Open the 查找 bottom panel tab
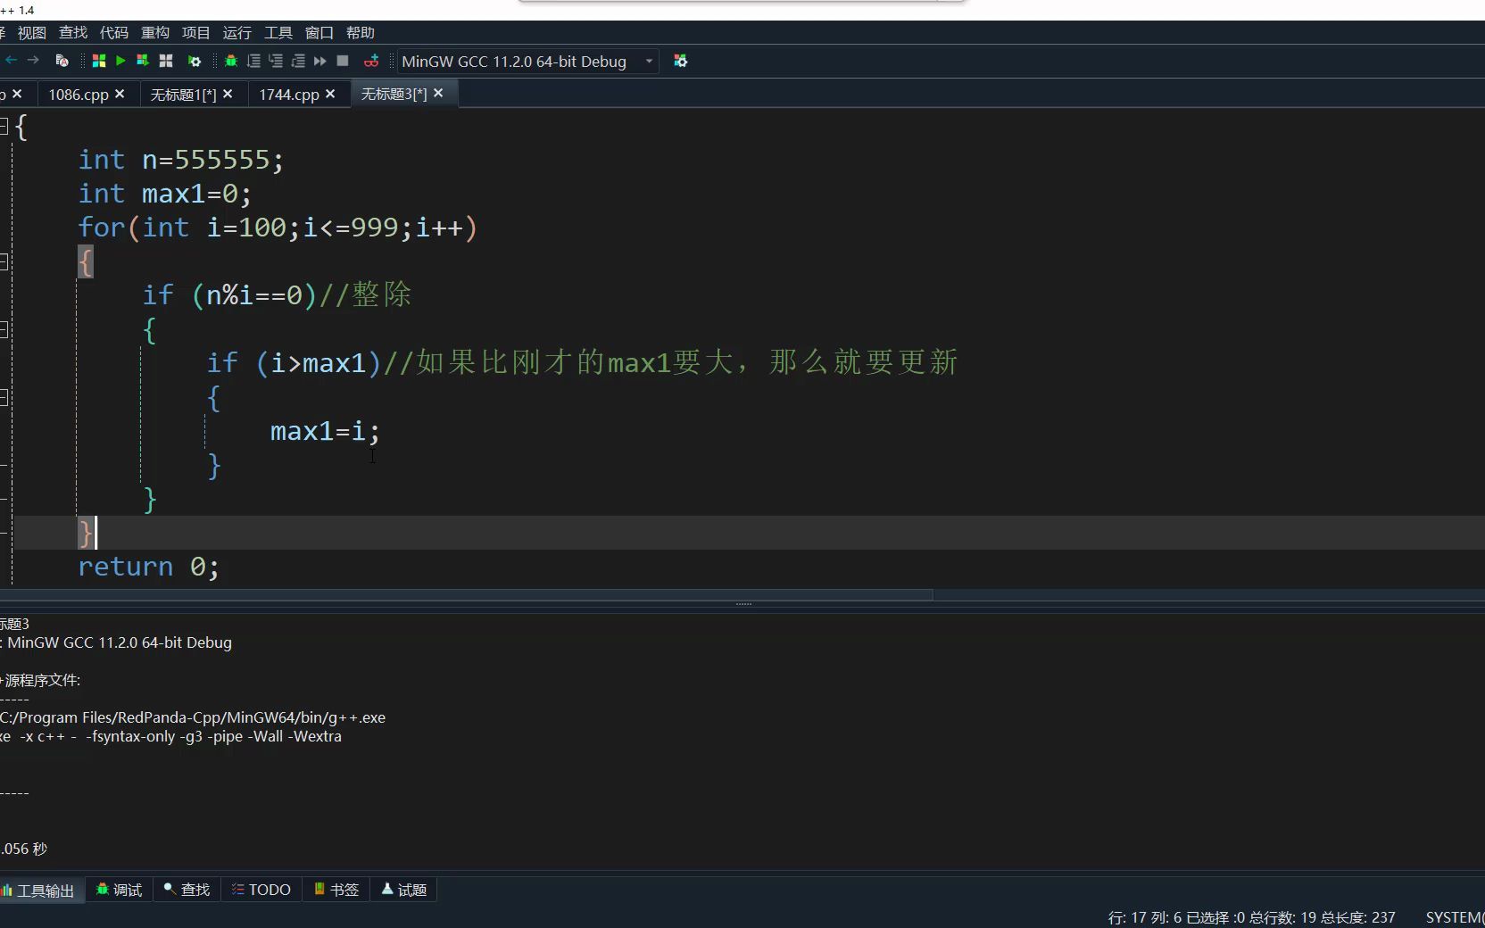This screenshot has height=928, width=1485. 187,890
